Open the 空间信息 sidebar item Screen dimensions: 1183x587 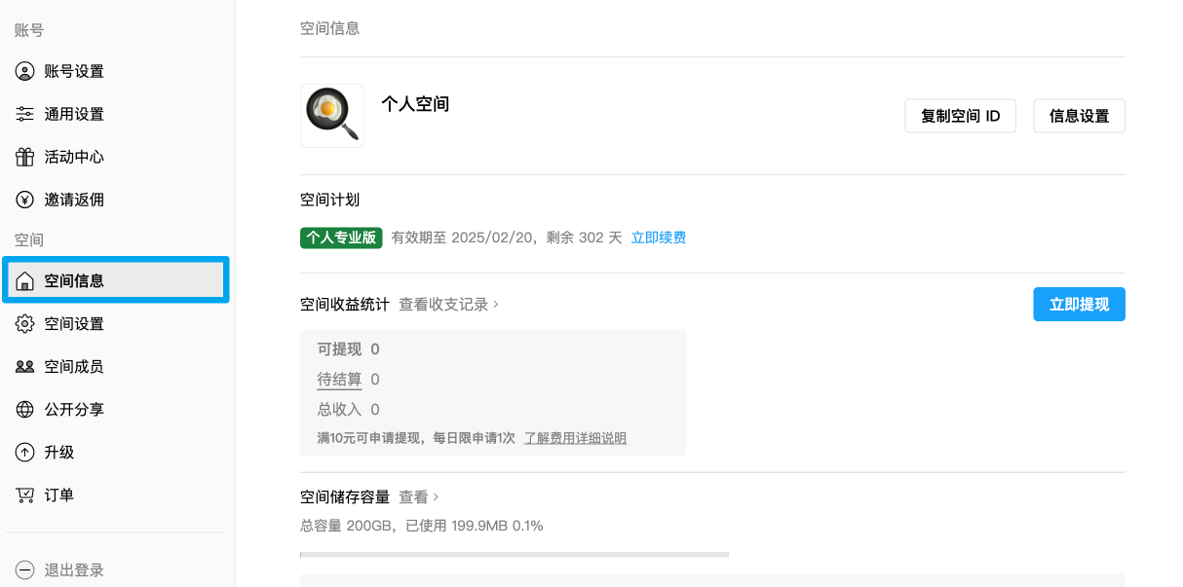tap(116, 280)
